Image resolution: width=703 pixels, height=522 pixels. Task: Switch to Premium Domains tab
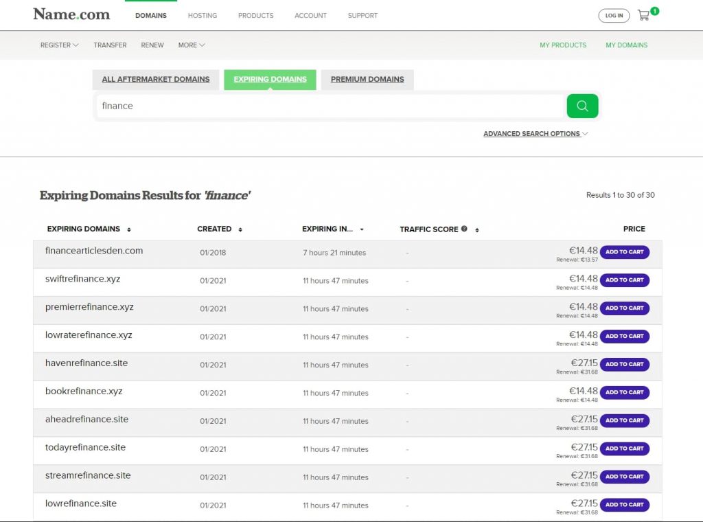coord(367,80)
